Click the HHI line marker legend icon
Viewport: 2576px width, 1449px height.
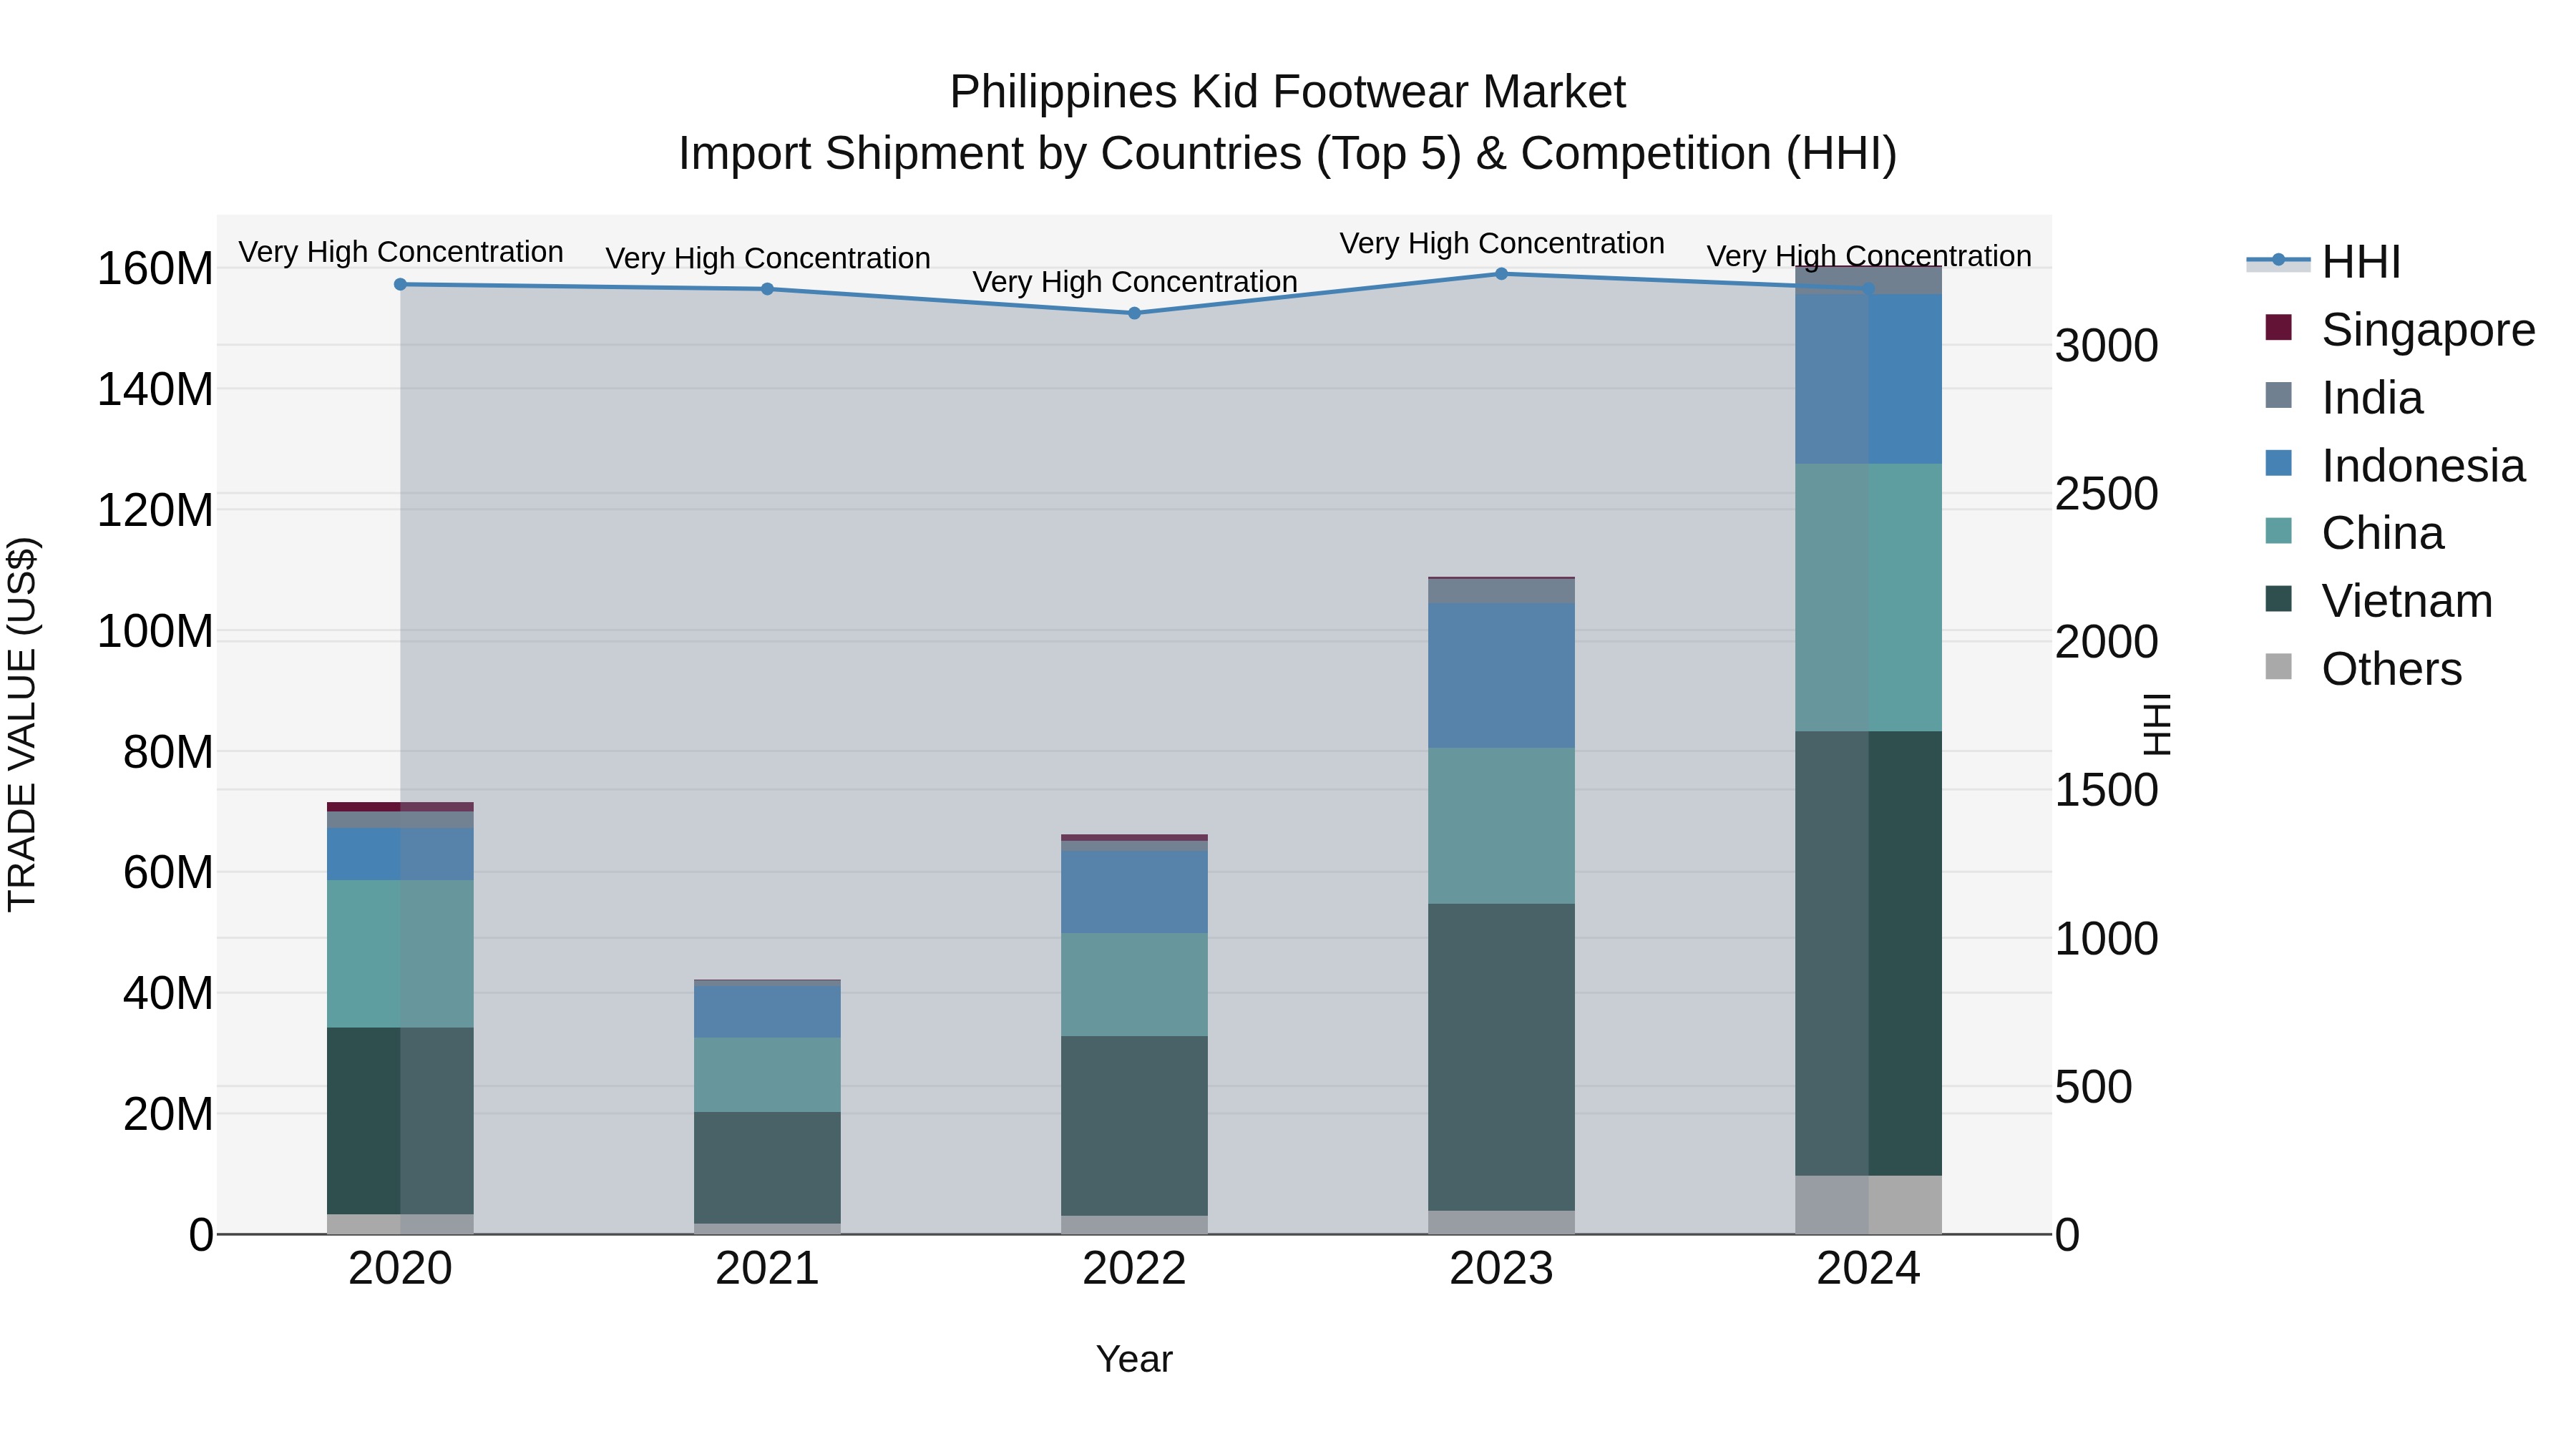[x=2278, y=260]
